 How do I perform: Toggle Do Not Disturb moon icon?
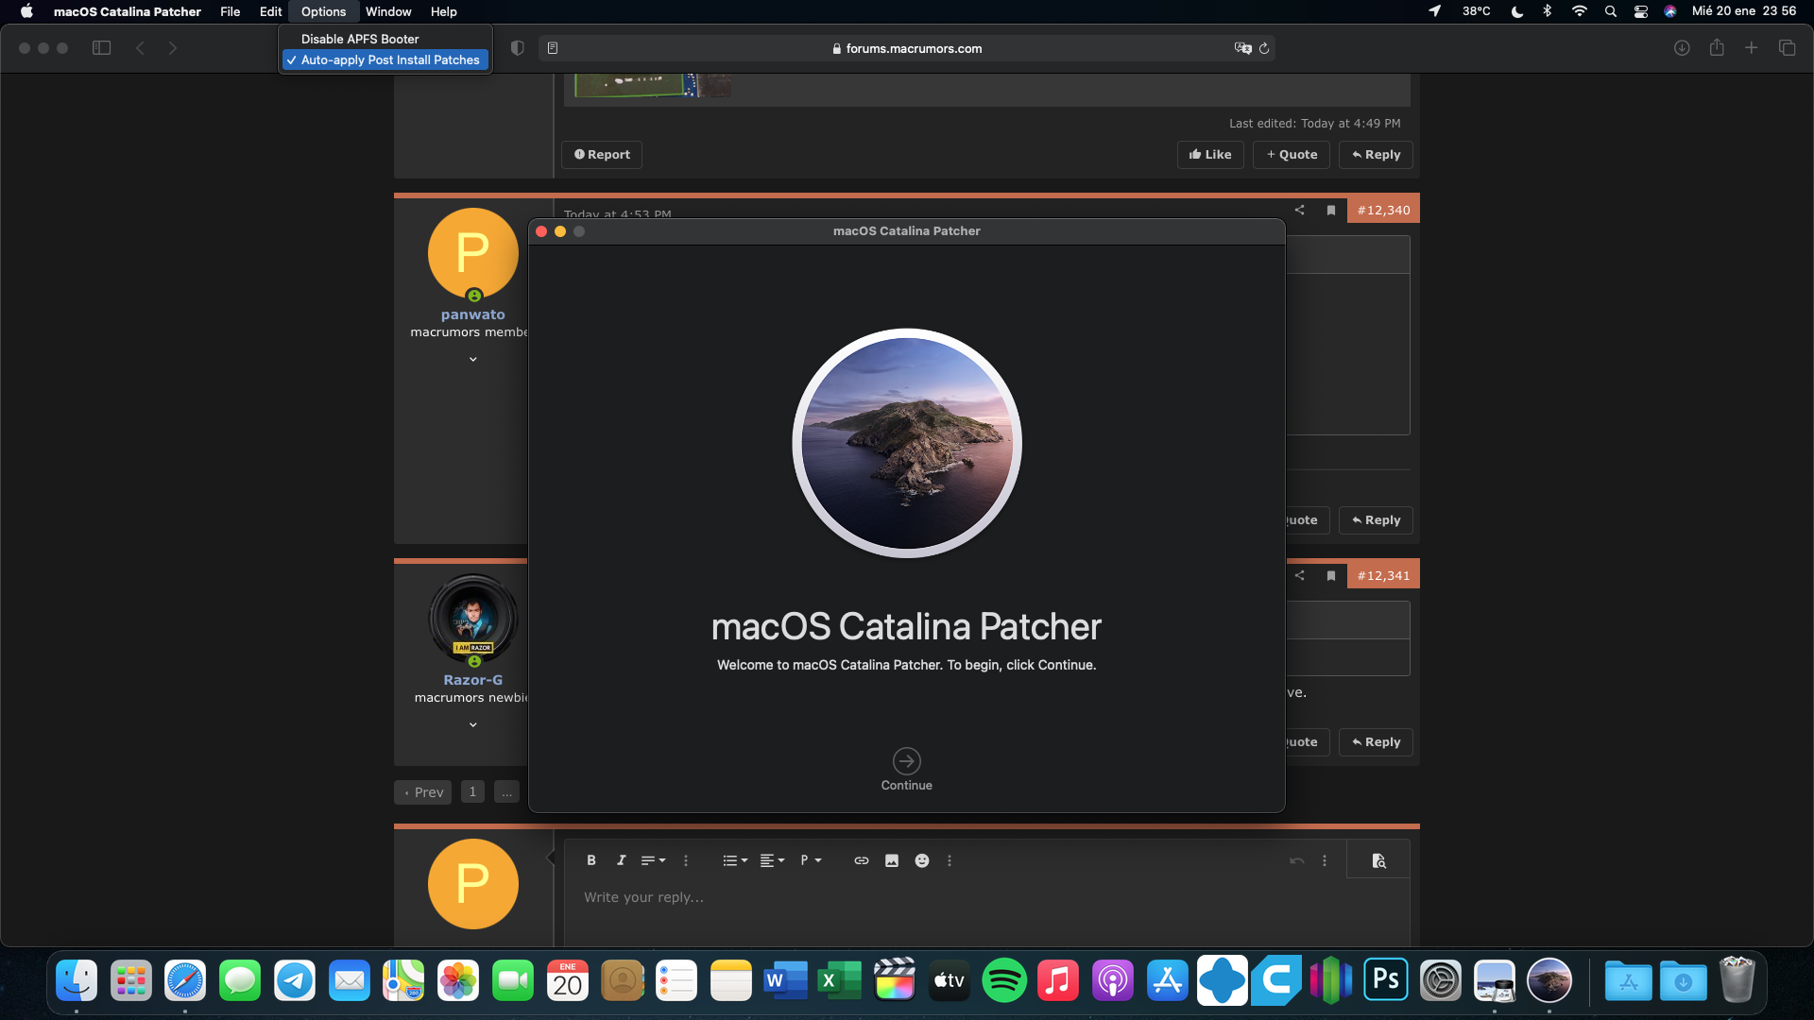(x=1516, y=11)
